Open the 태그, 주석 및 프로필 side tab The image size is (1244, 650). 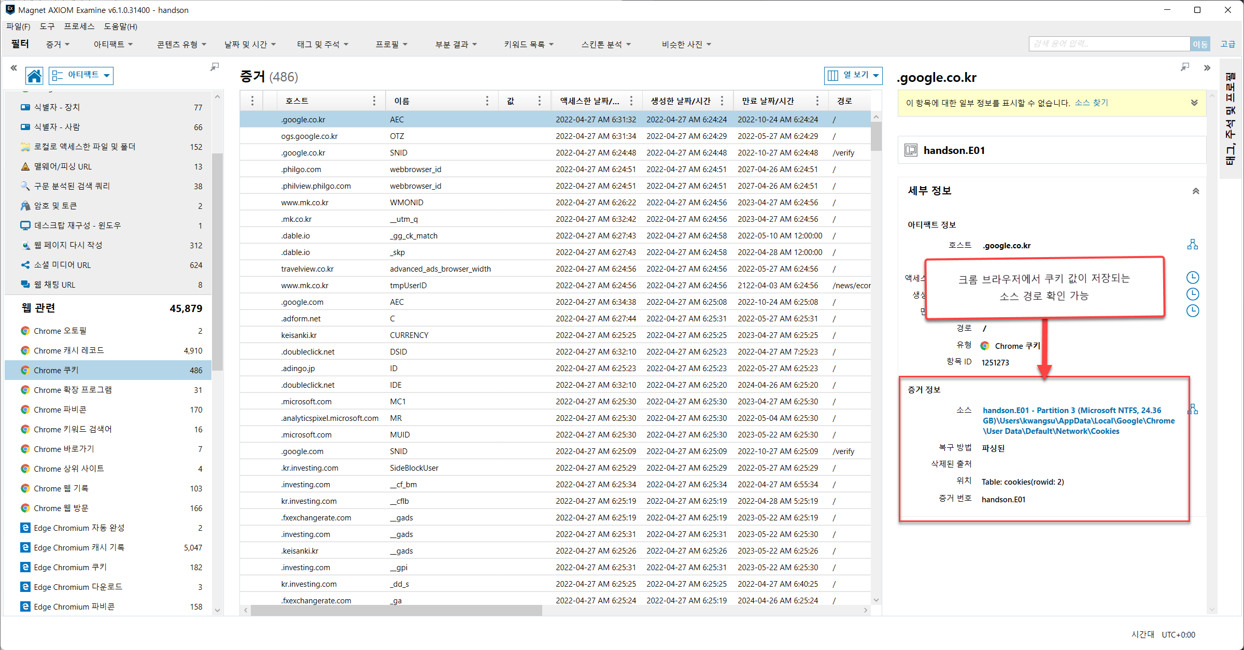point(1230,119)
